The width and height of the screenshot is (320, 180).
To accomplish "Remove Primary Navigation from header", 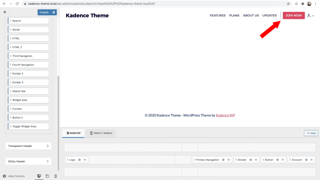I will (228, 160).
